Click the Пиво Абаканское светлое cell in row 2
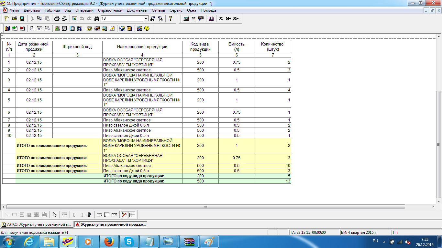The image size is (442, 248). click(x=142, y=70)
